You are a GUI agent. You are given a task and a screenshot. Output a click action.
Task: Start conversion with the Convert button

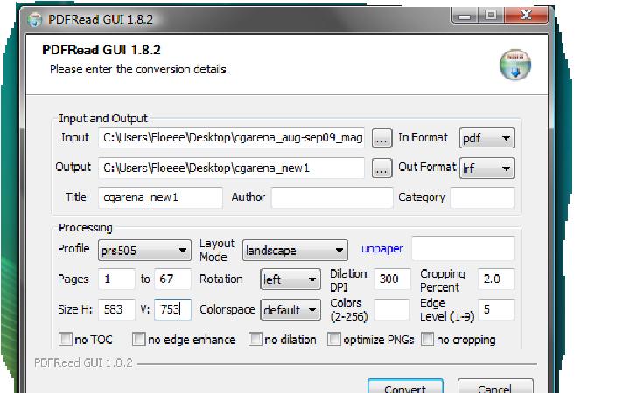[x=405, y=386]
